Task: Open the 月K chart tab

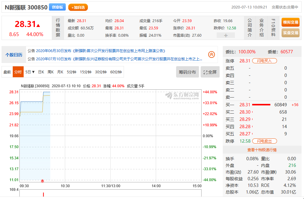Action: click(x=60, y=72)
